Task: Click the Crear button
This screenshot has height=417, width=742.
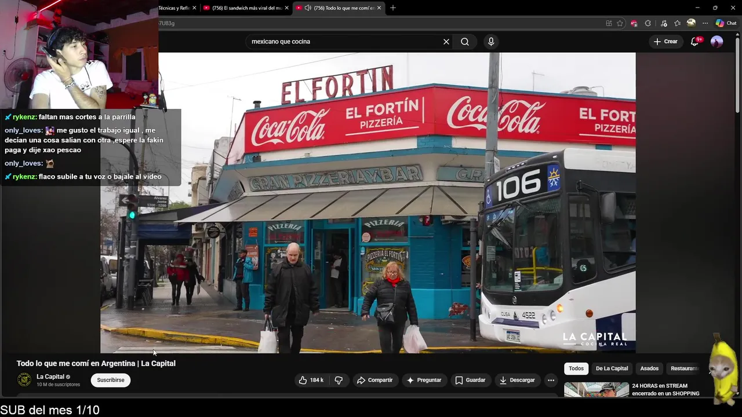Action: pos(665,42)
